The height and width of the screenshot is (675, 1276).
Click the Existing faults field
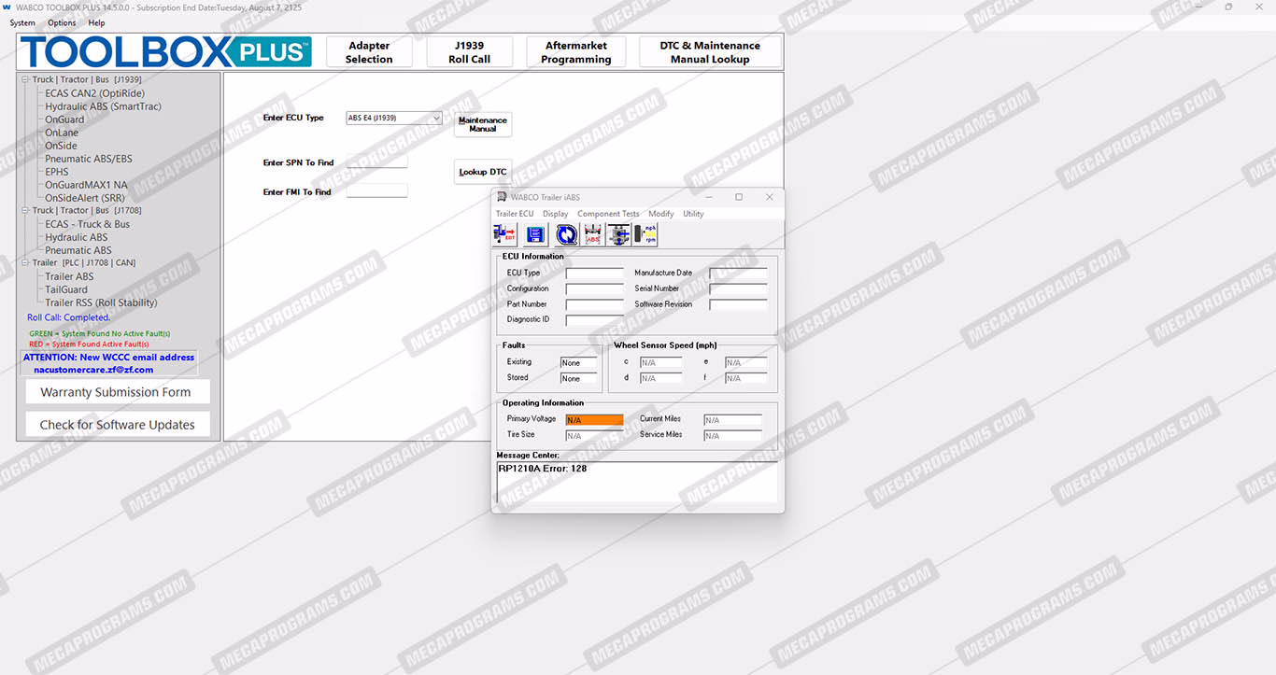pyautogui.click(x=578, y=363)
